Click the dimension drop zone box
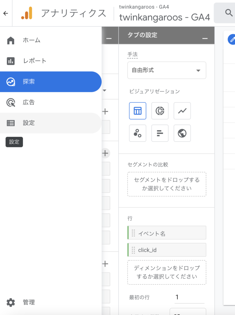 tap(167, 273)
